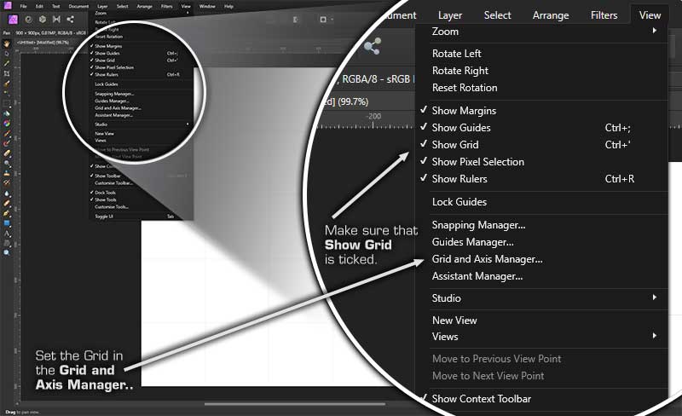682x416 pixels.
Task: Switch to the Liquify Persona icon
Action: pos(29,19)
